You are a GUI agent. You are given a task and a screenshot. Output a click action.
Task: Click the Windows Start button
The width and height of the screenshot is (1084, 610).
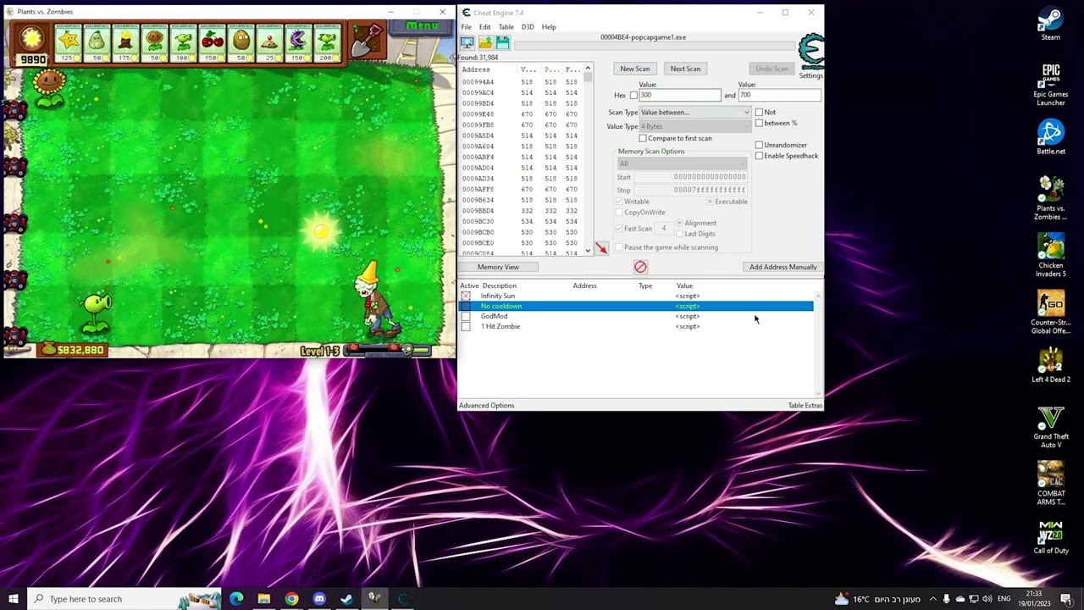(13, 599)
